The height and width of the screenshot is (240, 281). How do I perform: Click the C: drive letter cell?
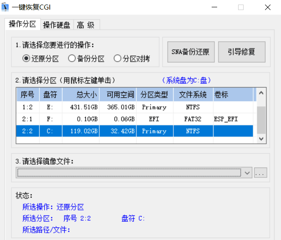50,131
